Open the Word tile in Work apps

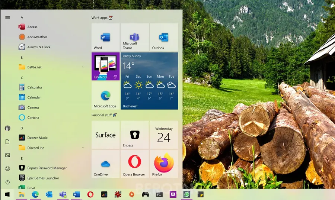click(106, 37)
